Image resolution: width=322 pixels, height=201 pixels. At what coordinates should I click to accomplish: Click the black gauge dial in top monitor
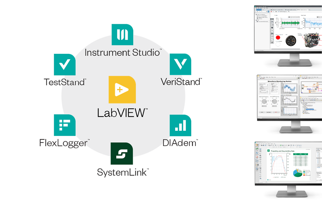[x=291, y=41]
